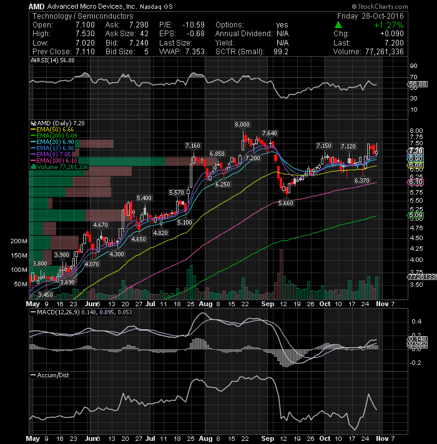This screenshot has height=444, width=437.
Task: Click the green 5.09 tag on price axis
Action: coord(416,215)
